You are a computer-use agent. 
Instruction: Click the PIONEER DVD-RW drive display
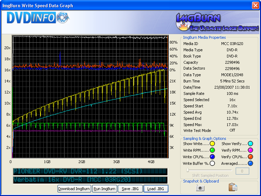(x=90, y=171)
